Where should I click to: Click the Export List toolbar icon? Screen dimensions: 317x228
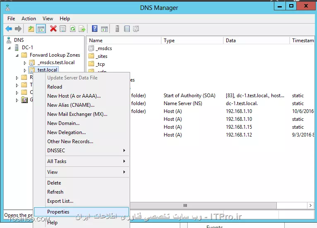82,29
